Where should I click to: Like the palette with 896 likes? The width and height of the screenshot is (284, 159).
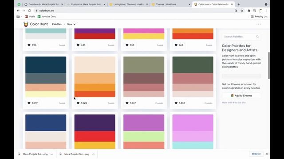[32, 45]
